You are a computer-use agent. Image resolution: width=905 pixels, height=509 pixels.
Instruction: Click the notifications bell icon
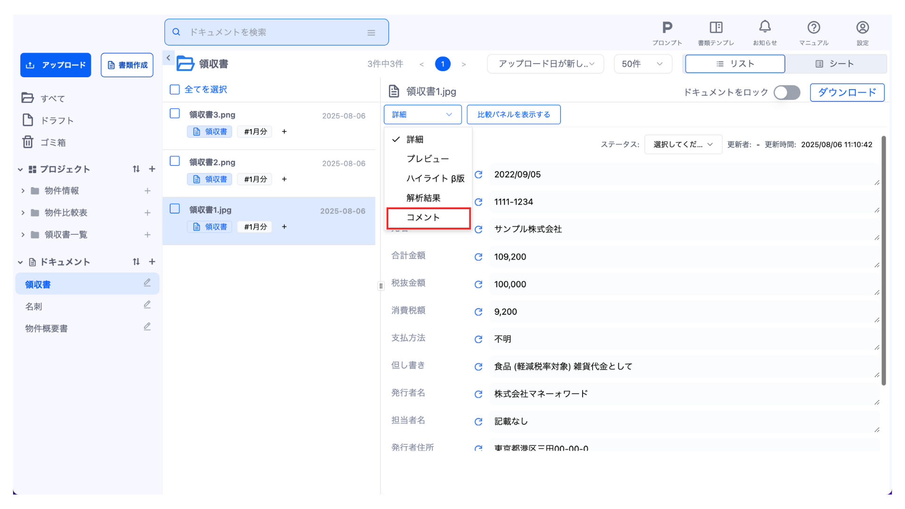pos(765,27)
